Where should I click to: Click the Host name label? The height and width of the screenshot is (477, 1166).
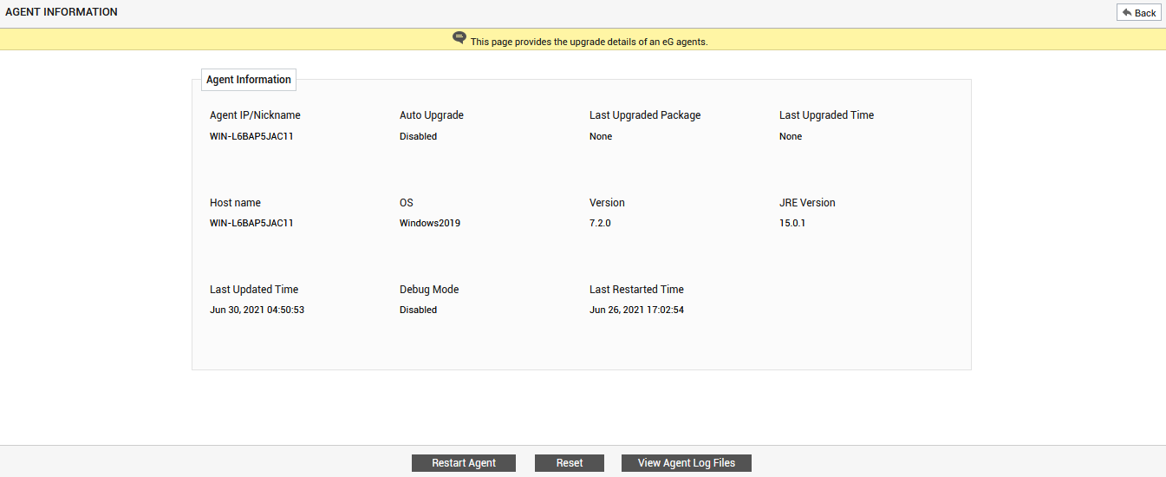[235, 203]
